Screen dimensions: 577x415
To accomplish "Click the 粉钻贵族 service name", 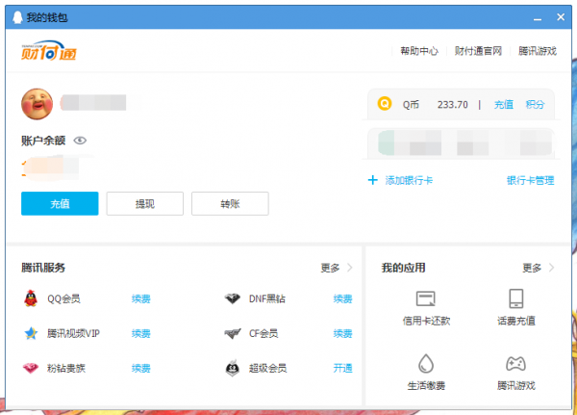I will [66, 368].
